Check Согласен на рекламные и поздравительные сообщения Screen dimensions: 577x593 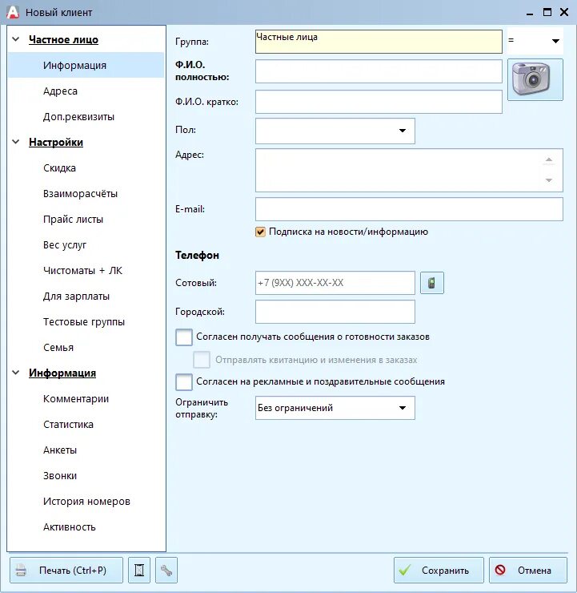[x=184, y=382]
